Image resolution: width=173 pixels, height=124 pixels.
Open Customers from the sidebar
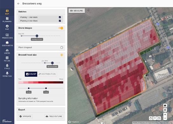coord(7,44)
